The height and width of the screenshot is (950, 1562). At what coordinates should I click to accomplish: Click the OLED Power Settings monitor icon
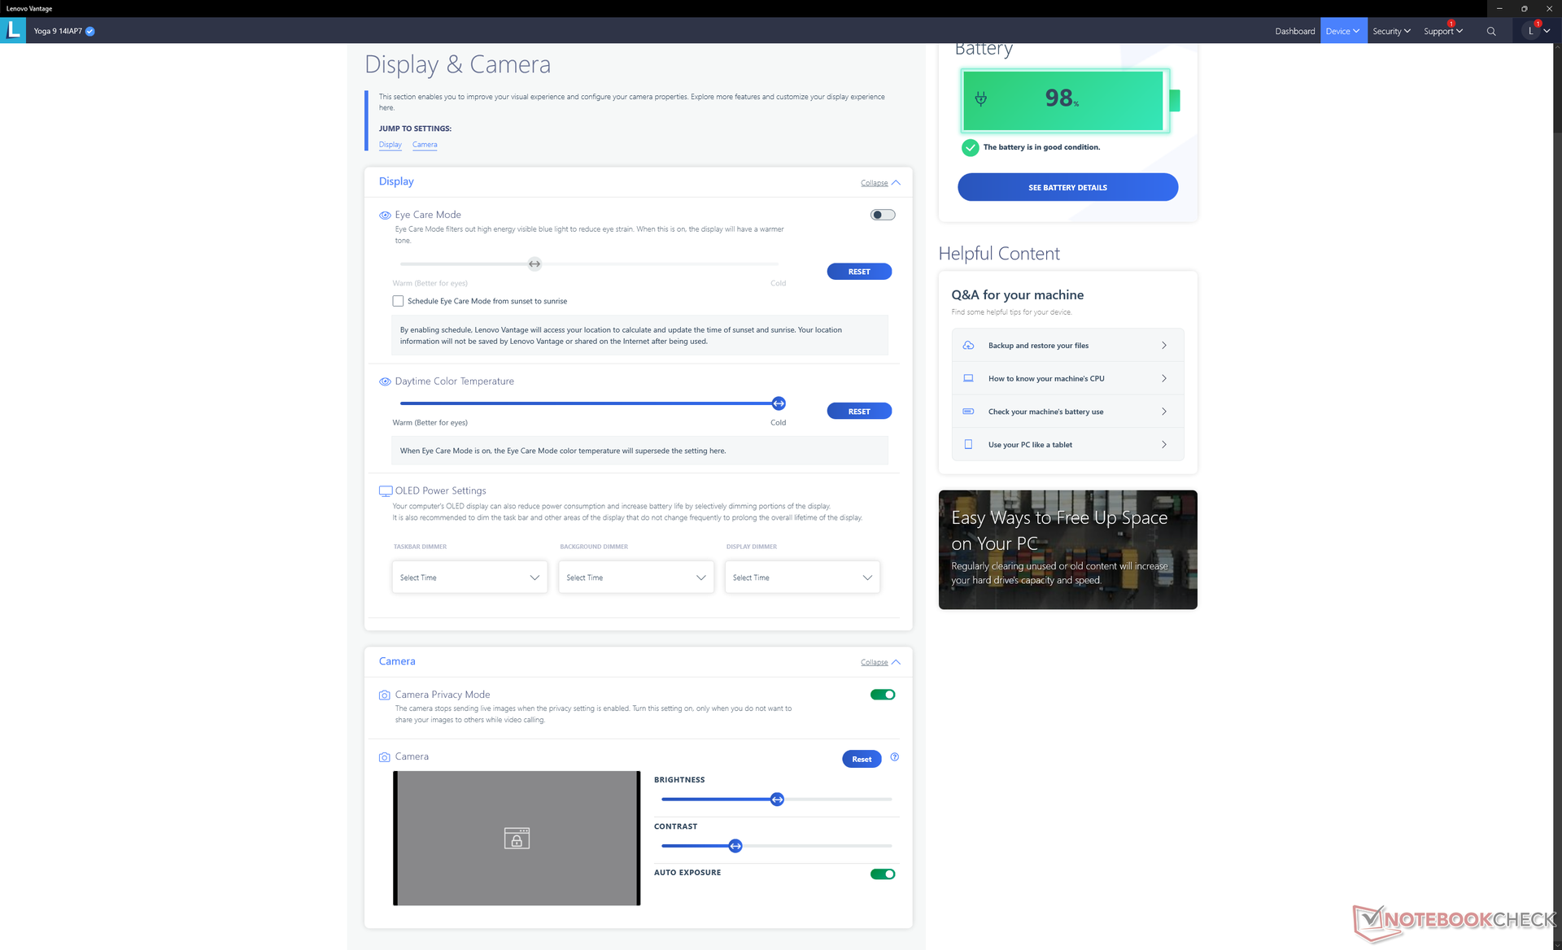tap(386, 491)
